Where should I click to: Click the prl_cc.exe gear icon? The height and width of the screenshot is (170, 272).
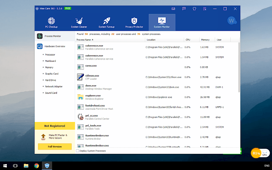coord(80,117)
